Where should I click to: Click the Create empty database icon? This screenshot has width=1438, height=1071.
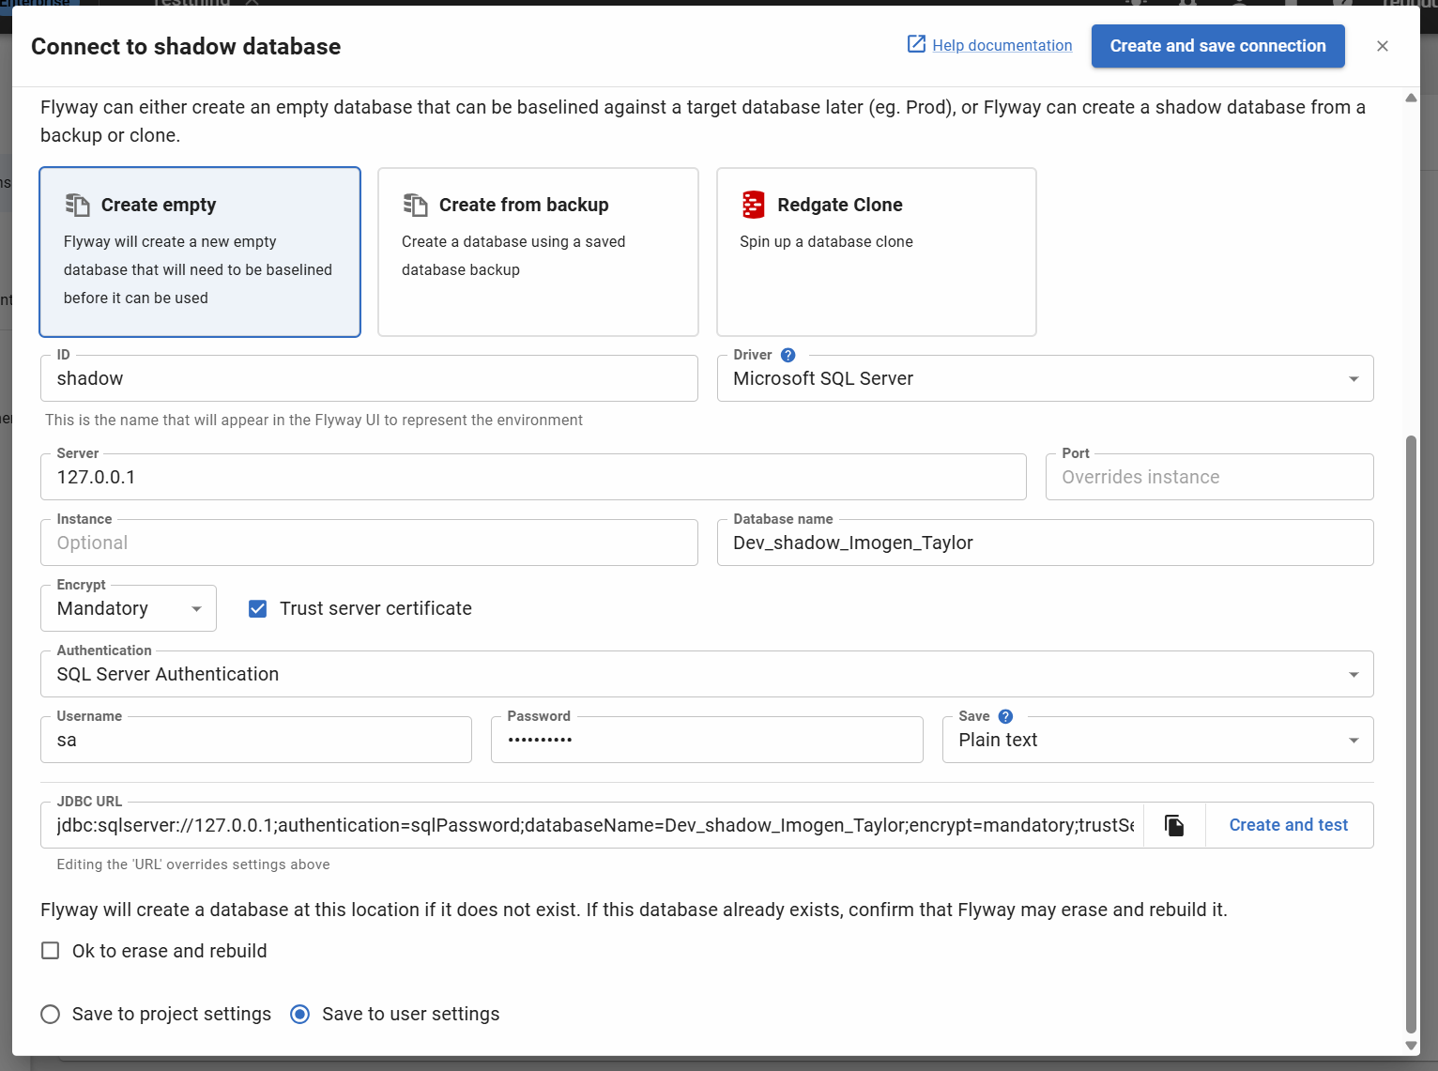77,205
